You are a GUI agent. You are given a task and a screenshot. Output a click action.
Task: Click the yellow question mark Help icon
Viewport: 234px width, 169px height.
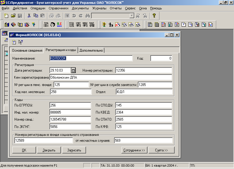pos(154,16)
